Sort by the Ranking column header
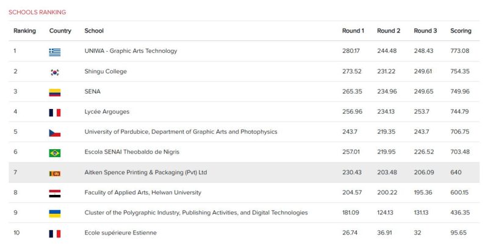Viewport: 488px width, 246px height. click(24, 30)
